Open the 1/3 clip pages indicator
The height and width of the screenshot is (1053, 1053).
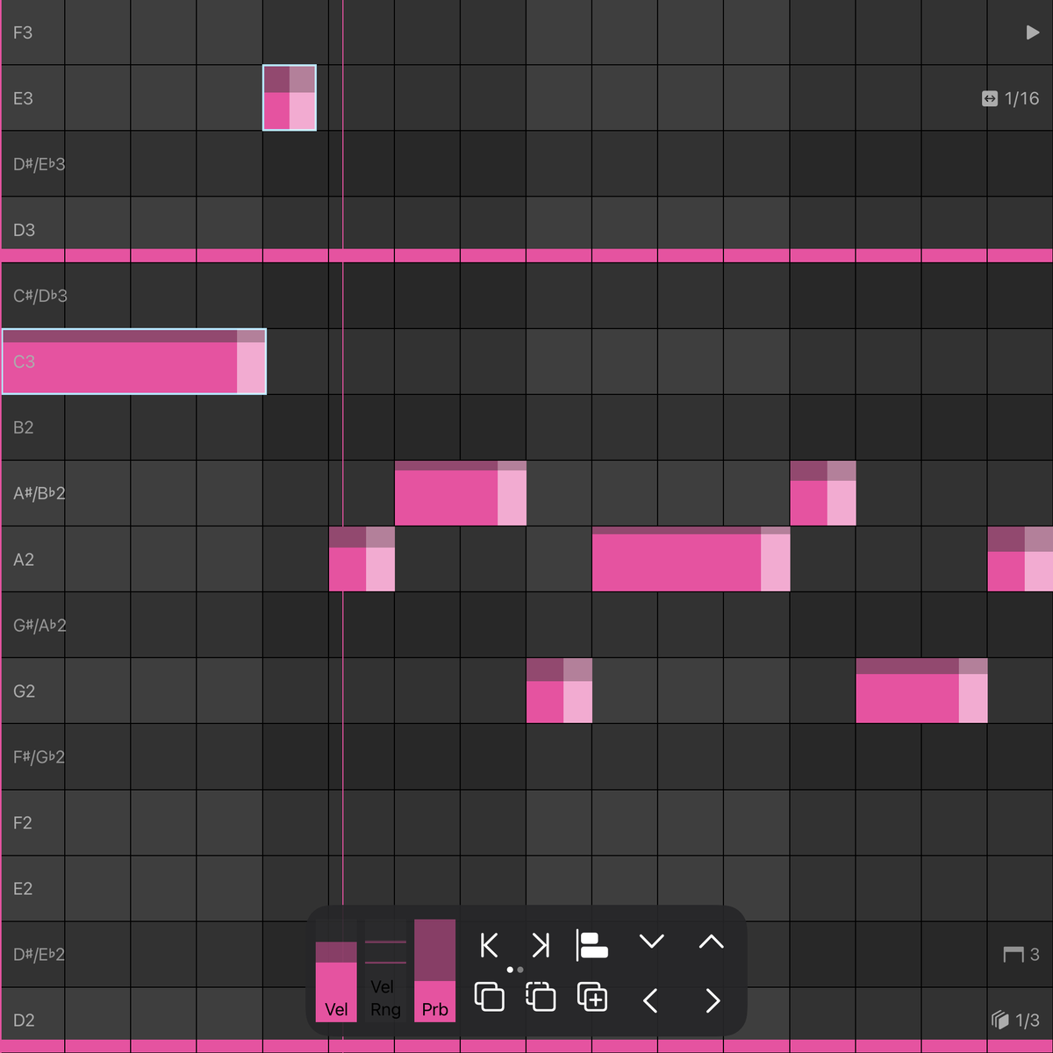pos(1015,1020)
